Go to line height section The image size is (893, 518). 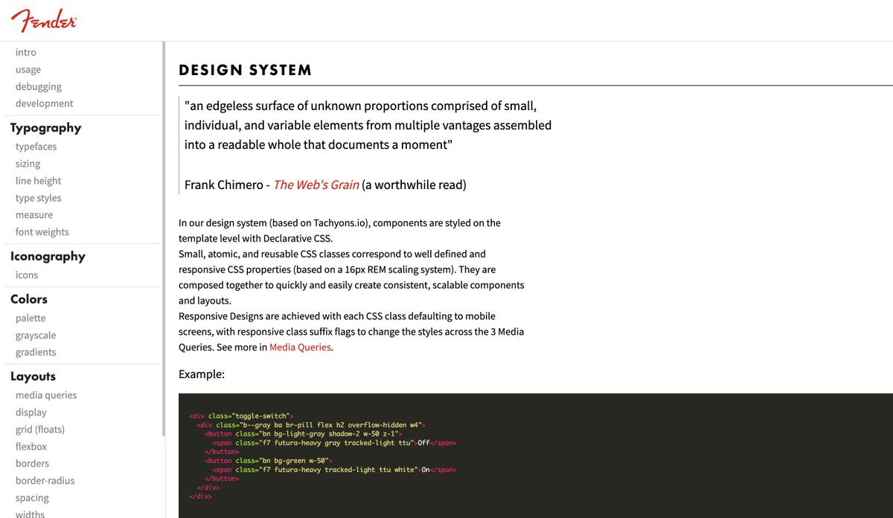(x=39, y=182)
